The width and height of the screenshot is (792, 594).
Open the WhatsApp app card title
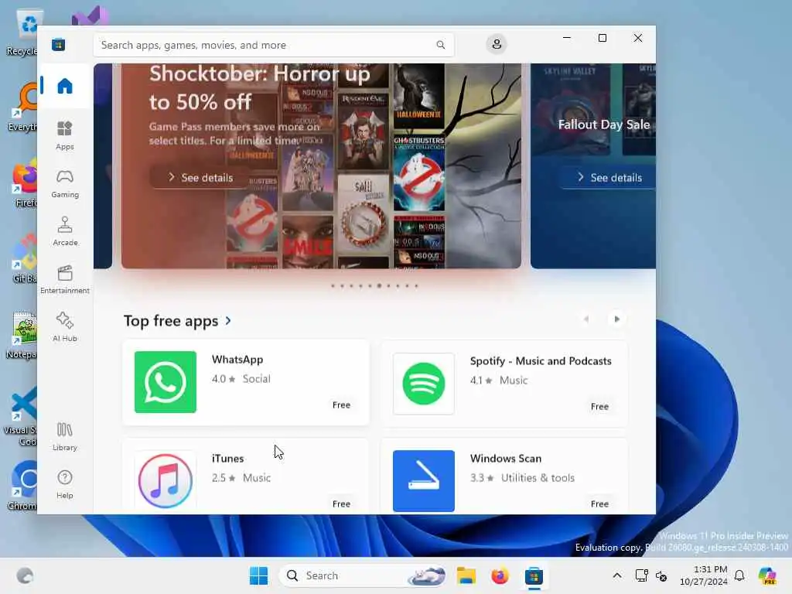(237, 360)
